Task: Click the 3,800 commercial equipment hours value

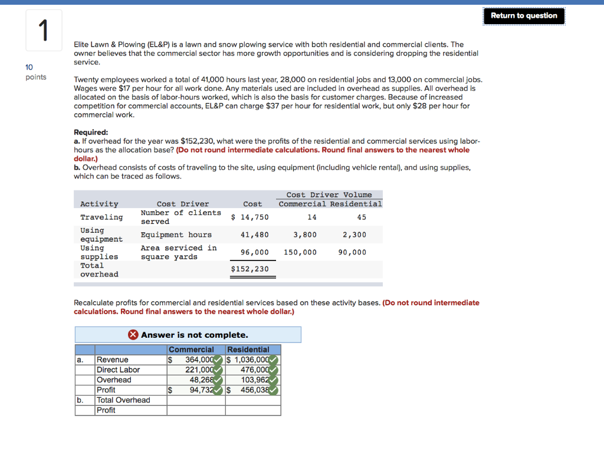Action: tap(305, 235)
